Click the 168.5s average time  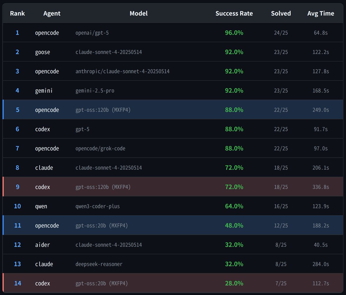[x=321, y=91]
